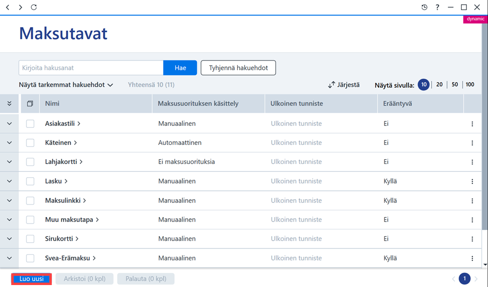Reload the page with the refresh icon
The image size is (488, 287).
click(34, 7)
